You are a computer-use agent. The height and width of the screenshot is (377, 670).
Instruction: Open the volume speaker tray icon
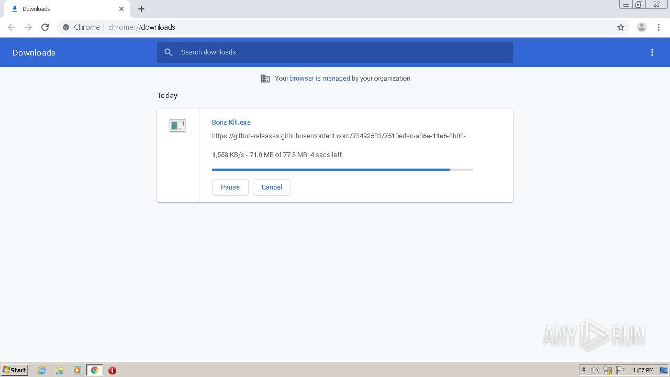click(595, 370)
